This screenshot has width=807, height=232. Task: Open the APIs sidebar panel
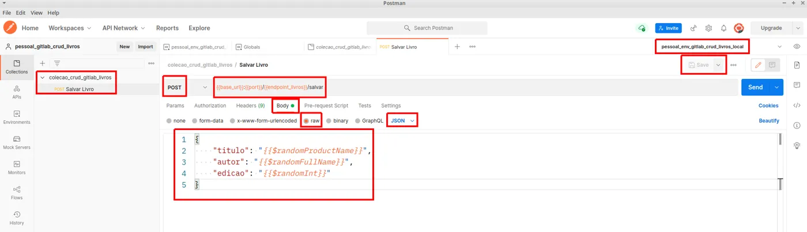click(x=17, y=92)
